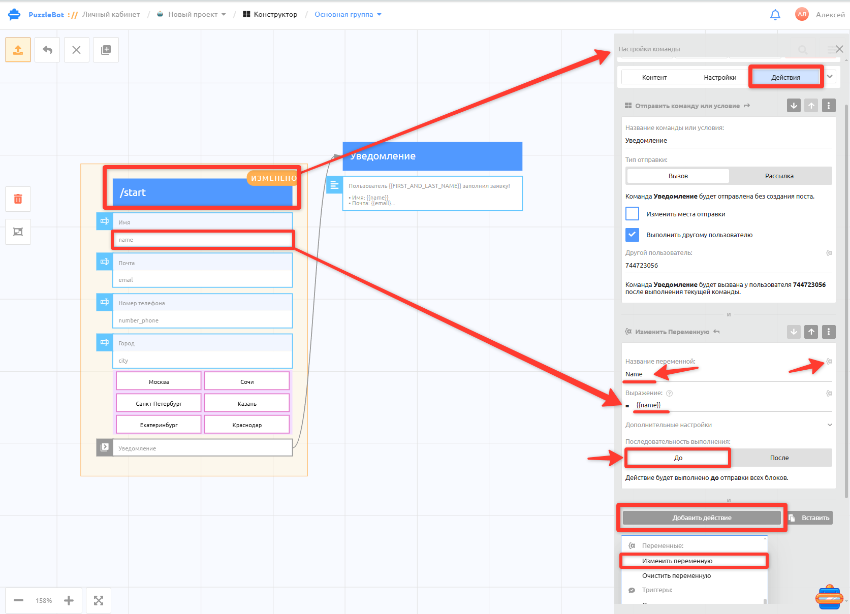This screenshot has height=614, width=850.
Task: Click the duplicate block icon in toolbar
Action: pyautogui.click(x=106, y=50)
